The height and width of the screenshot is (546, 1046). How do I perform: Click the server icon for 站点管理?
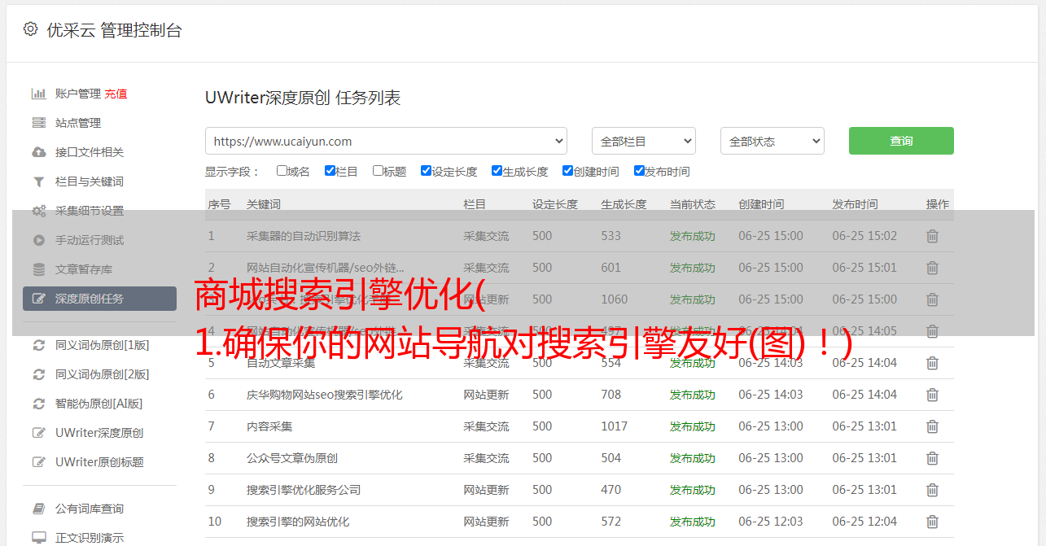click(x=38, y=123)
